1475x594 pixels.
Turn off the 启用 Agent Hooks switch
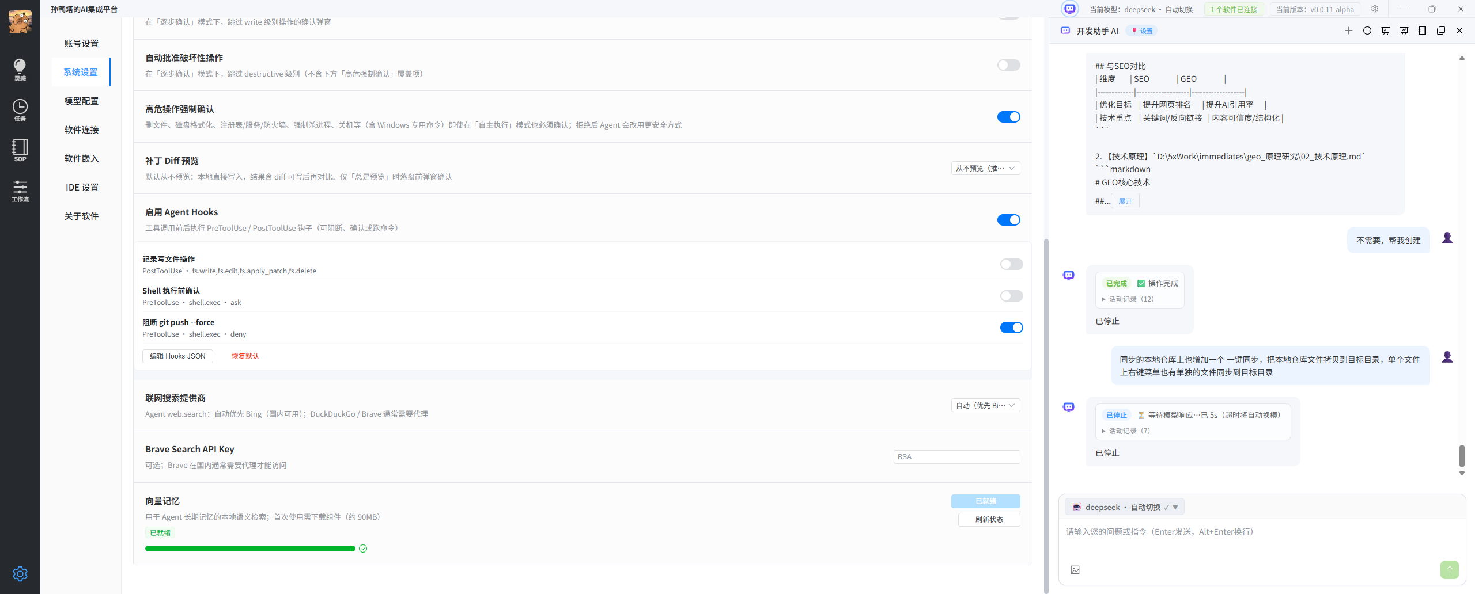(1009, 220)
